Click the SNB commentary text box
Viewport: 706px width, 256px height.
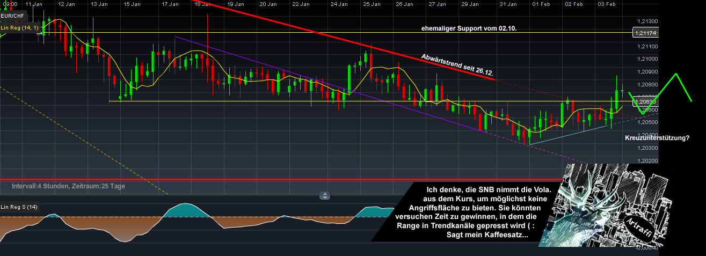tap(472, 213)
